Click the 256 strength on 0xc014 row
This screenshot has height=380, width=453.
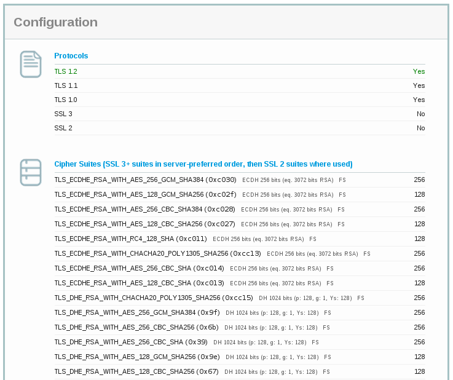[419, 268]
